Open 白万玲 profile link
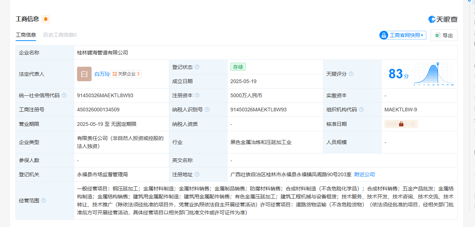Screen dimensions: 475x227 [102, 74]
